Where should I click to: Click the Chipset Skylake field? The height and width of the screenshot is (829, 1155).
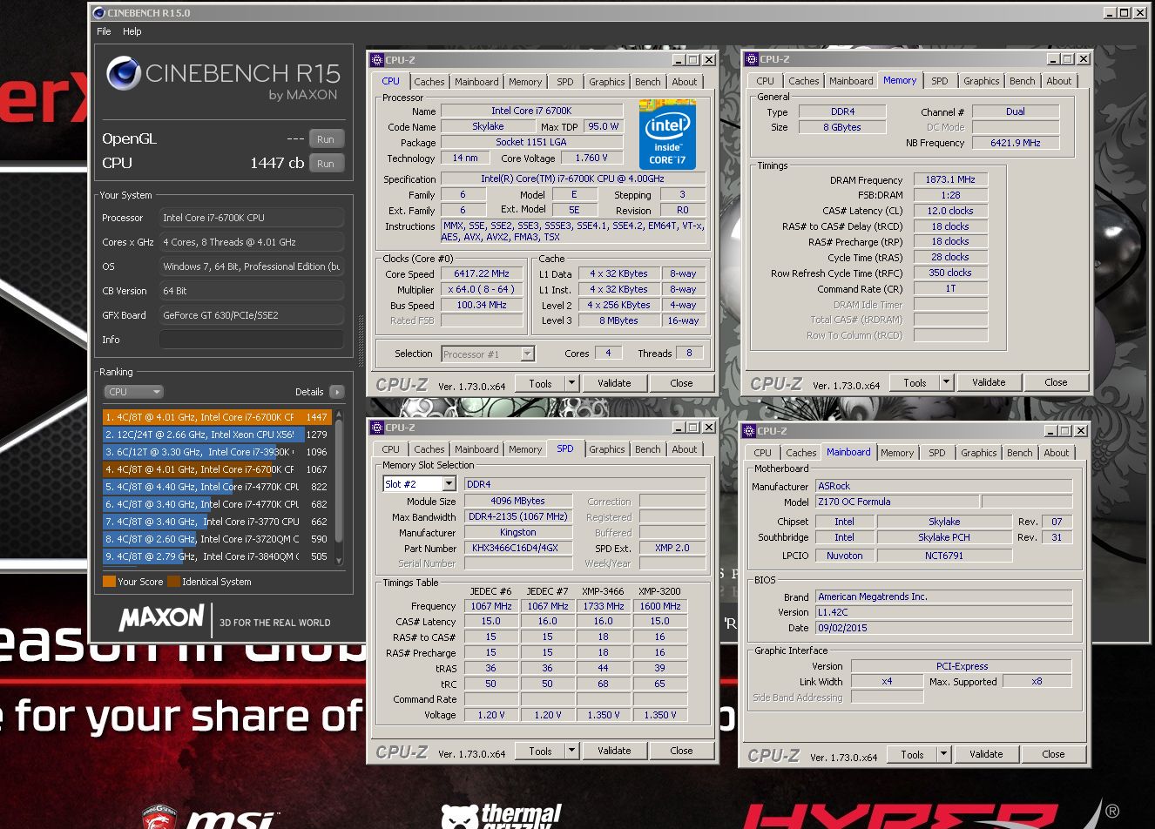[944, 522]
